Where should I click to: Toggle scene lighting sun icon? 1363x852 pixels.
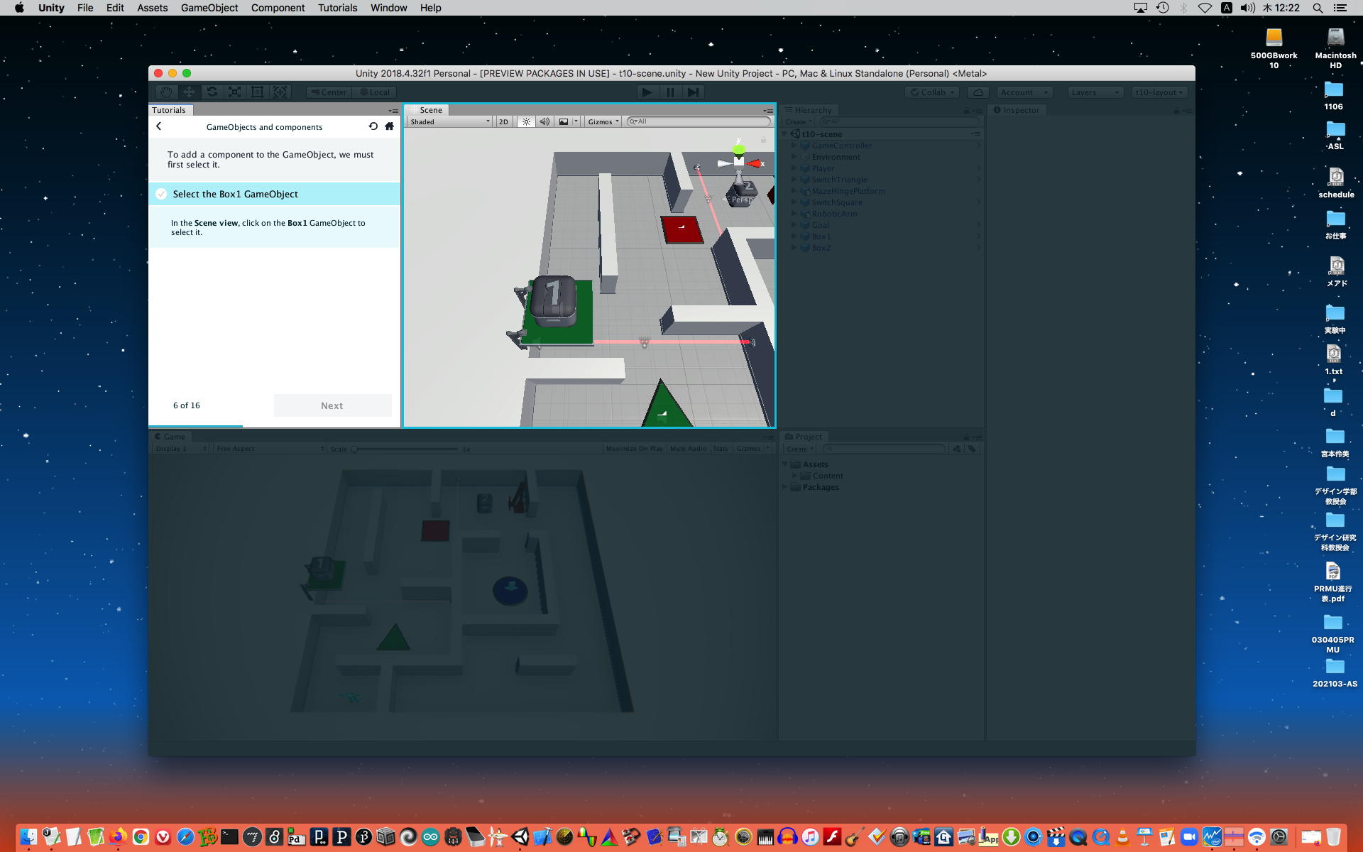click(x=526, y=121)
